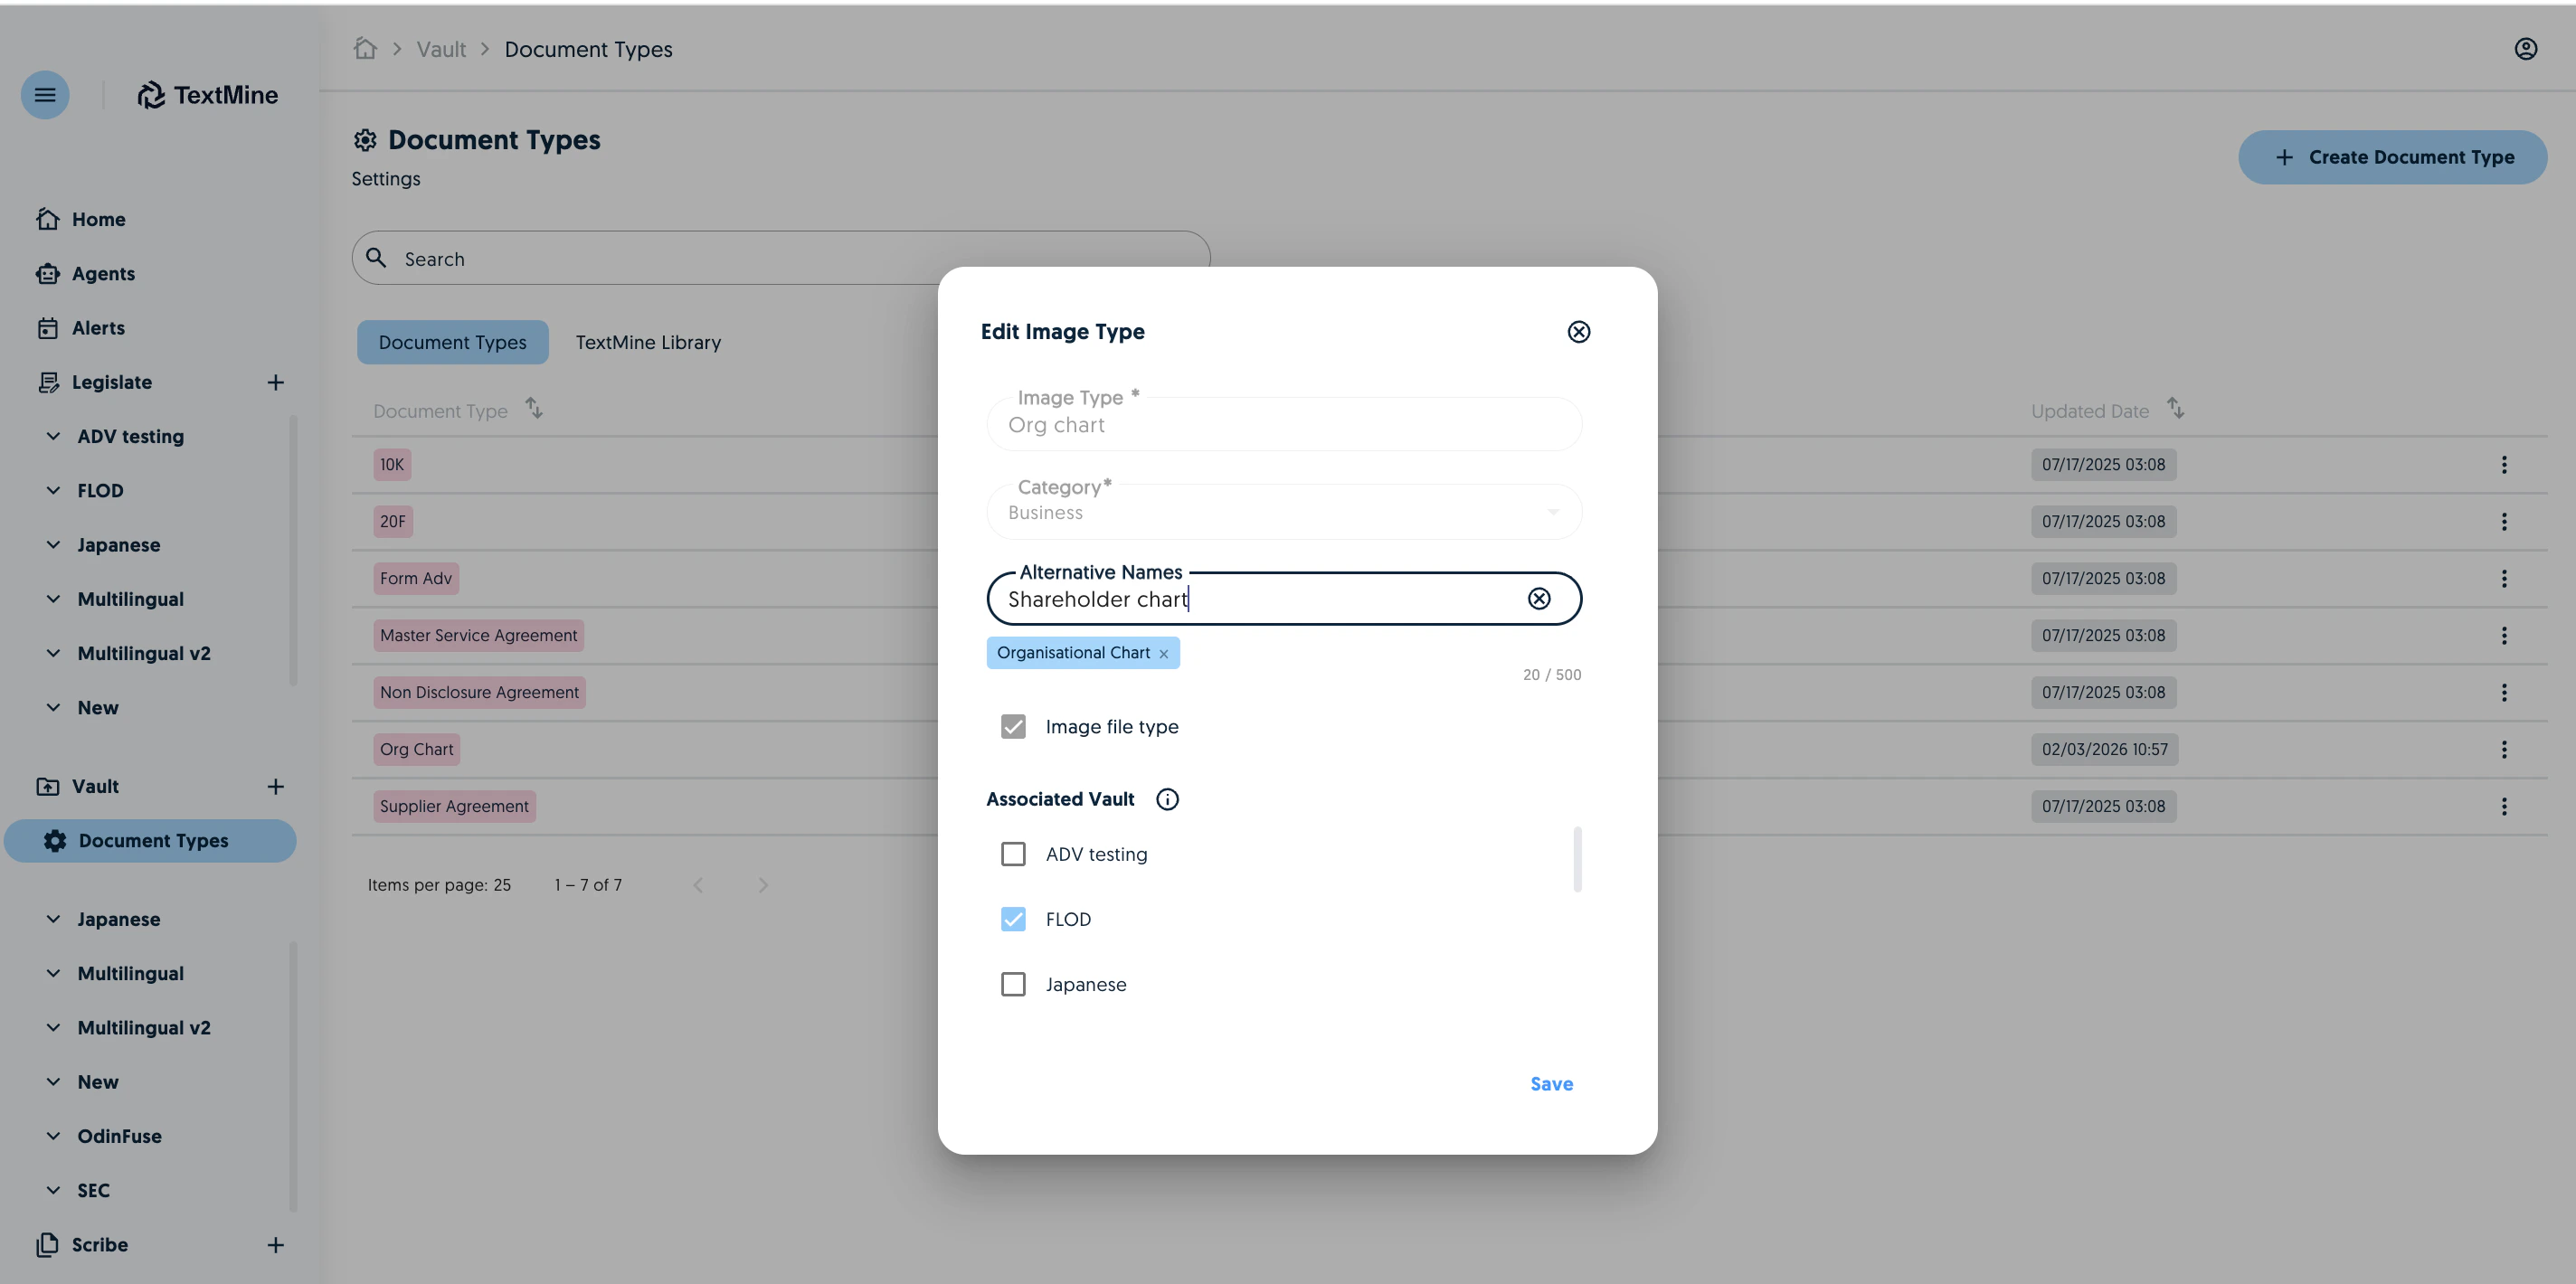The height and width of the screenshot is (1284, 2576).
Task: Click the Vault breadcrumb link
Action: [441, 49]
